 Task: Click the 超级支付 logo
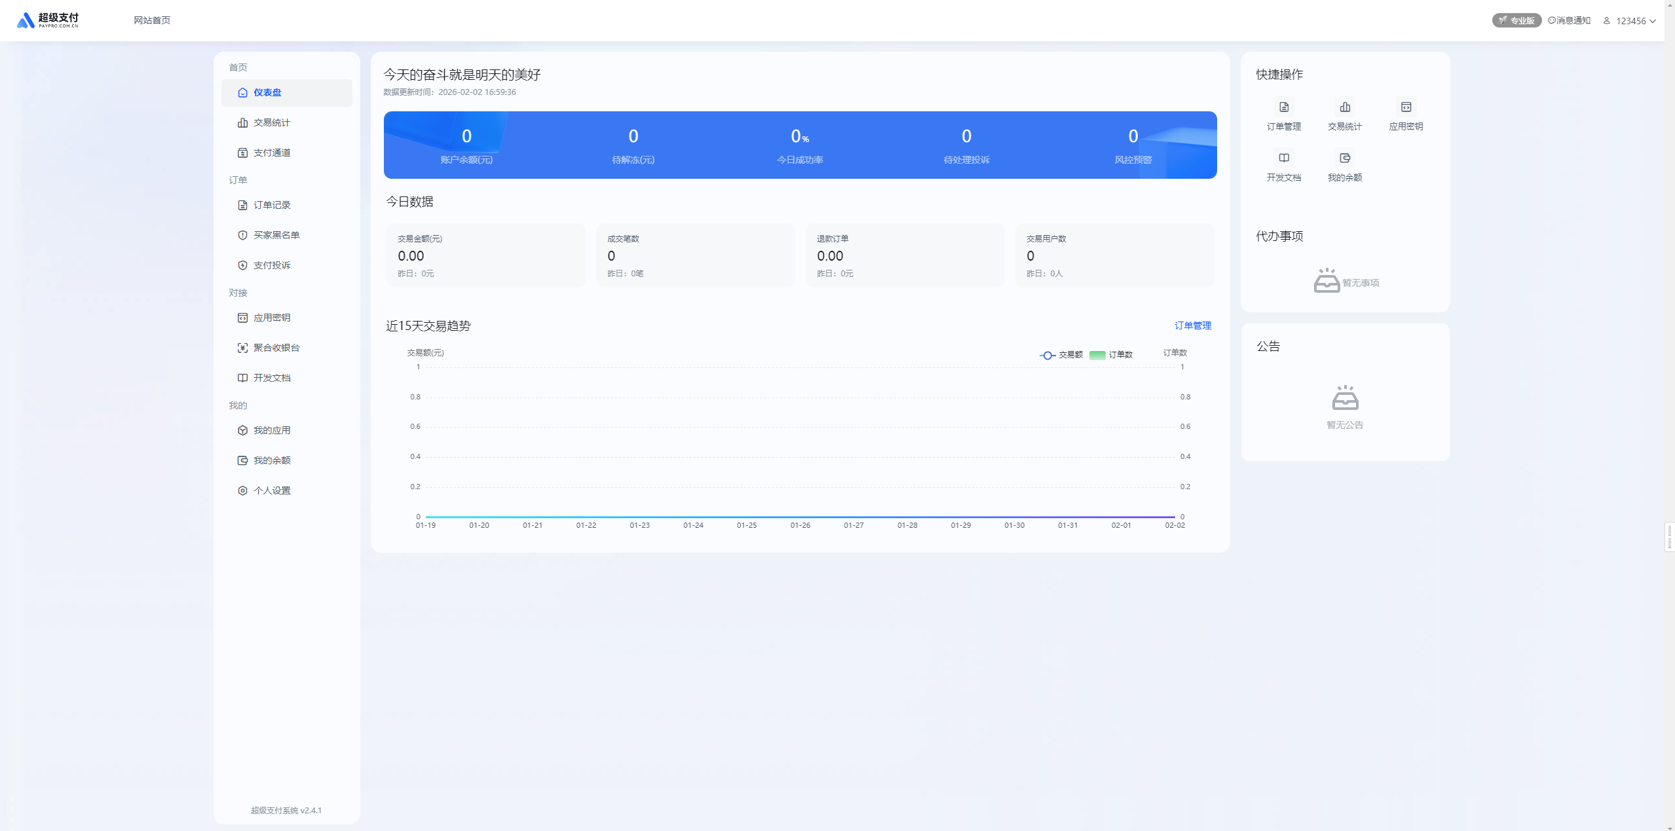[x=48, y=20]
